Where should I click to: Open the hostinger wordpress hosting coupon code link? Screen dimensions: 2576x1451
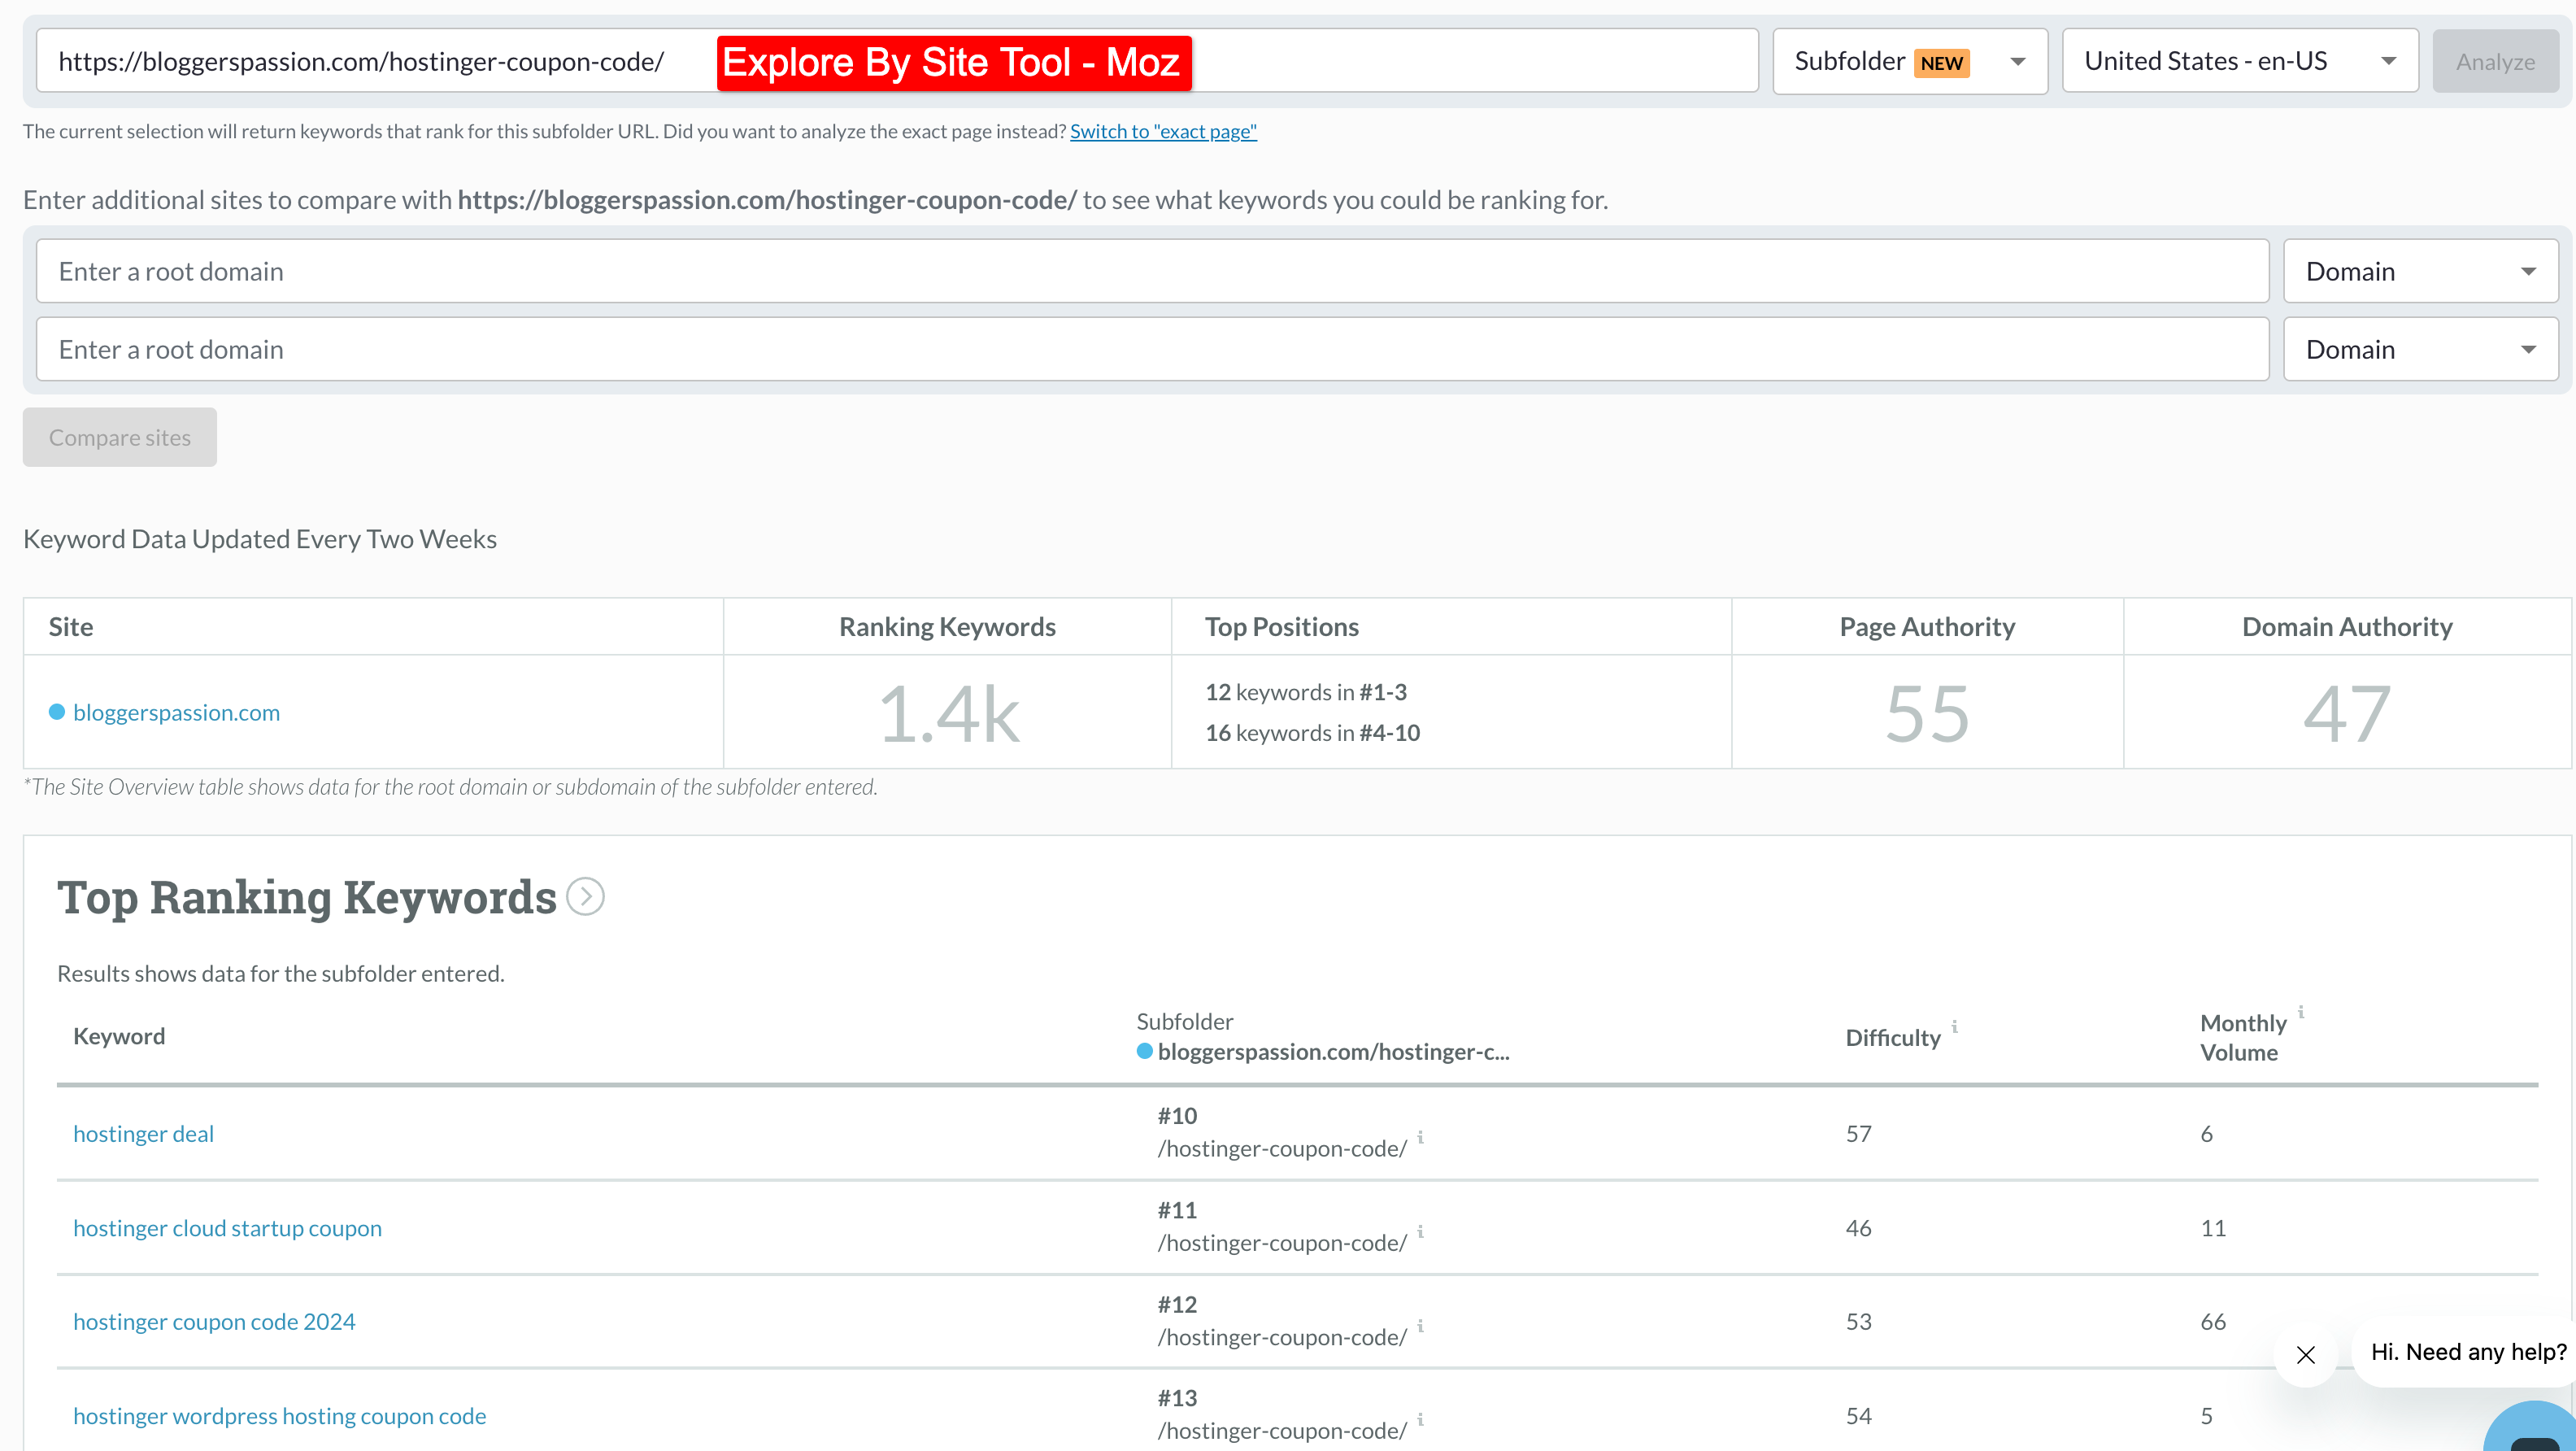(x=279, y=1415)
